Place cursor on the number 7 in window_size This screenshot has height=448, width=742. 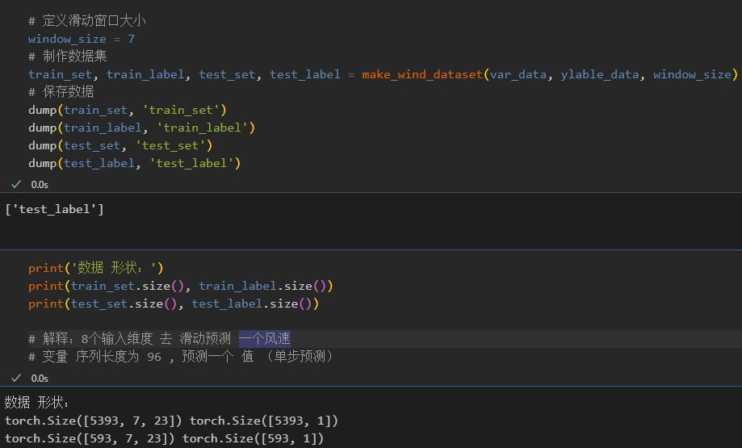131,39
